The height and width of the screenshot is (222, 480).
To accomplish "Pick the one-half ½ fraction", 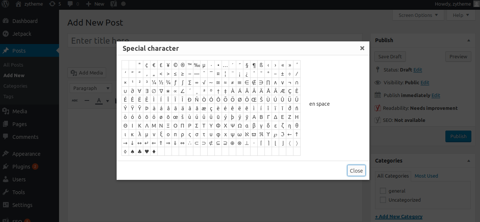I will point(161,82).
